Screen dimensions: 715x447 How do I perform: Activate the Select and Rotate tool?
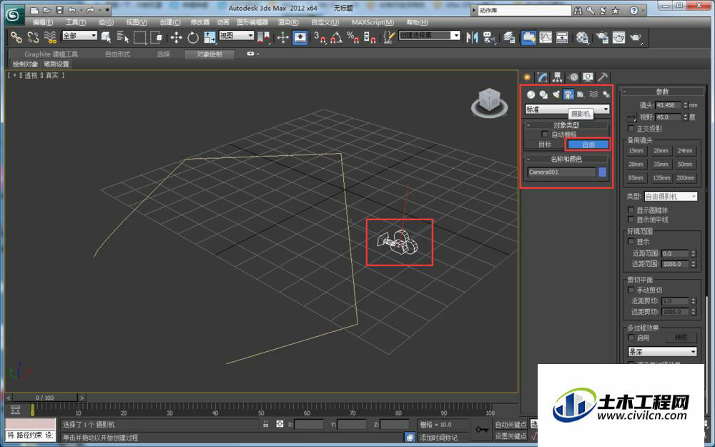tap(193, 37)
